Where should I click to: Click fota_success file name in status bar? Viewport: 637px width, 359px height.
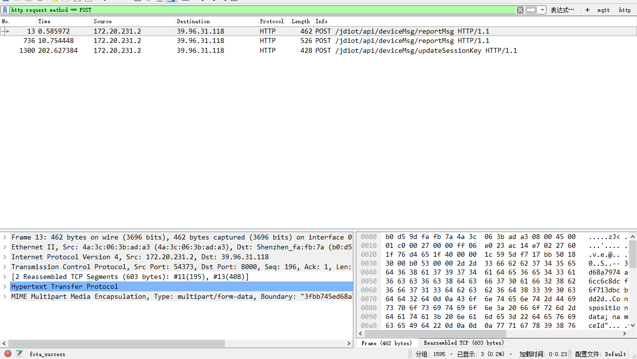tap(48, 354)
